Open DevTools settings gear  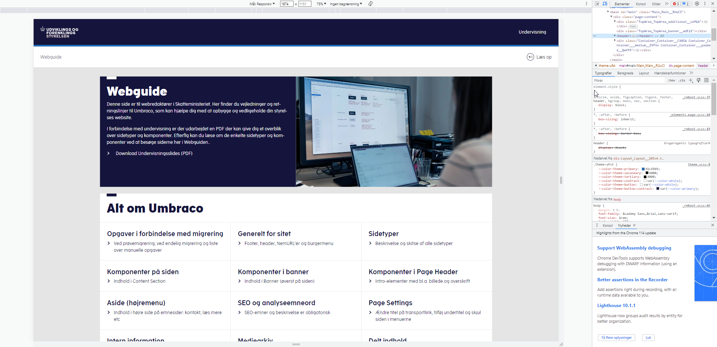tap(697, 4)
